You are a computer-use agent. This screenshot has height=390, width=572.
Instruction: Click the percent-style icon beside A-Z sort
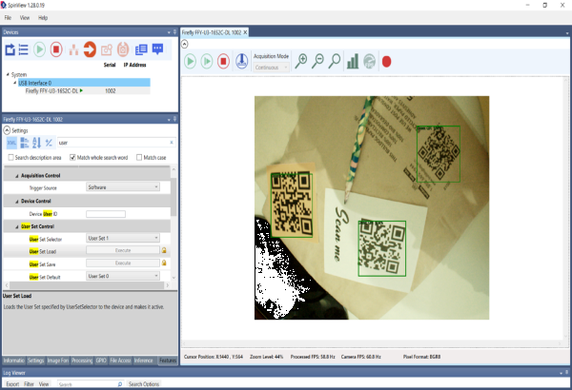49,143
